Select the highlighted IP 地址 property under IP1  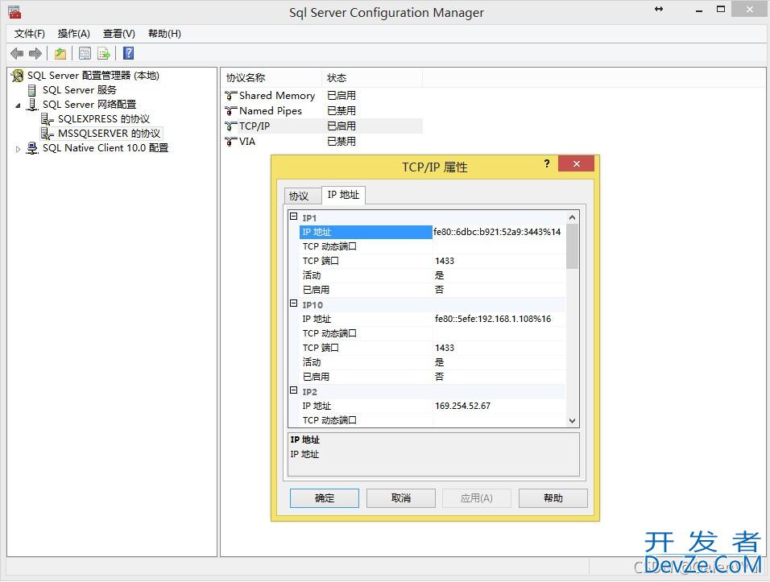(366, 232)
